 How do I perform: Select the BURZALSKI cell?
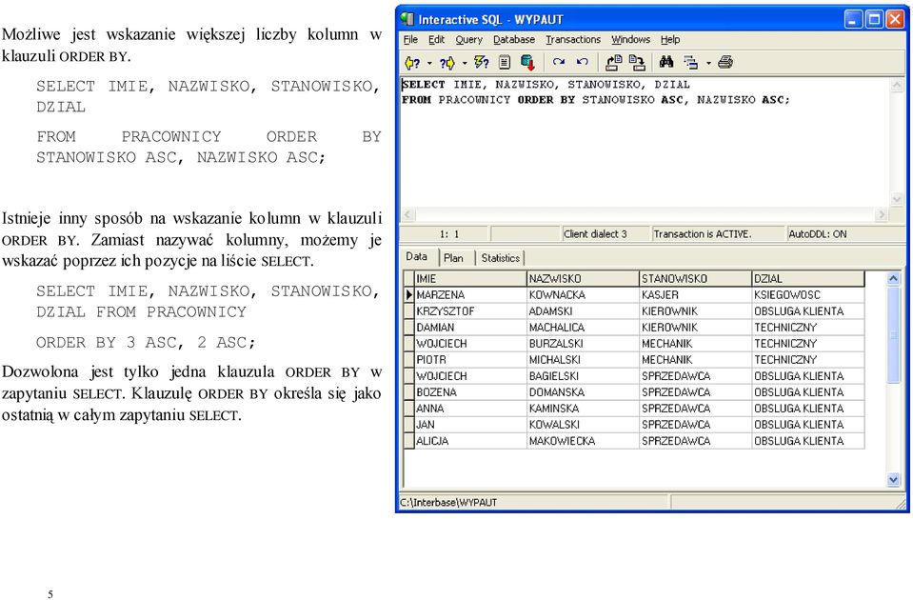click(x=583, y=344)
